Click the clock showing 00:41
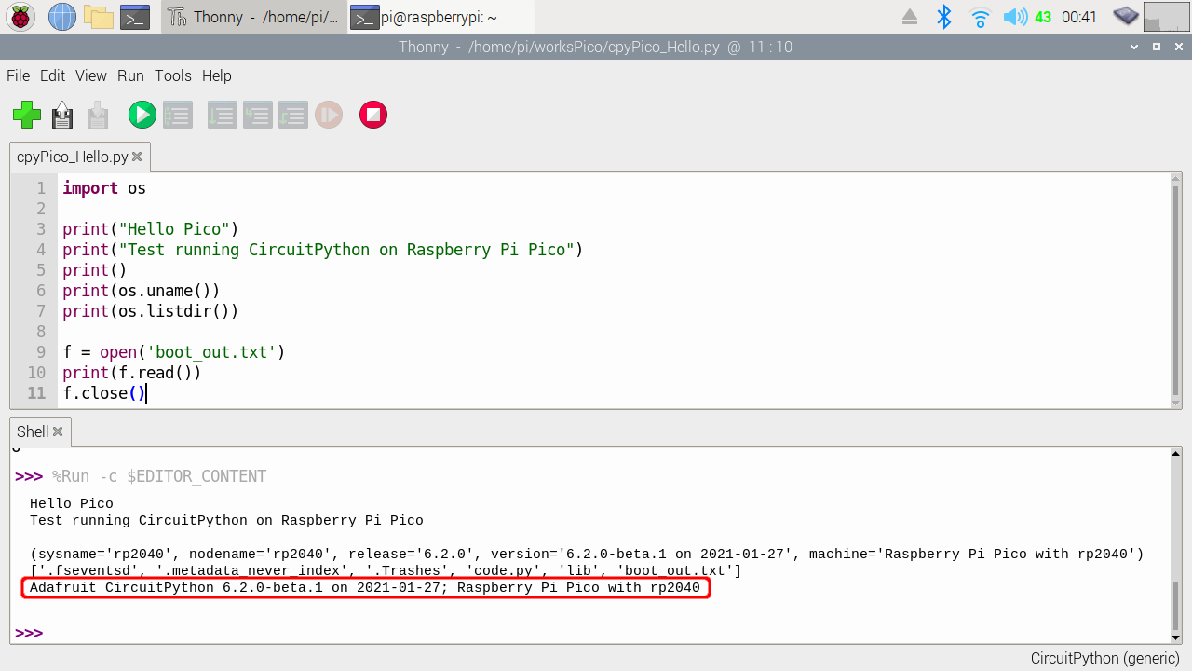The width and height of the screenshot is (1192, 671). (x=1078, y=17)
